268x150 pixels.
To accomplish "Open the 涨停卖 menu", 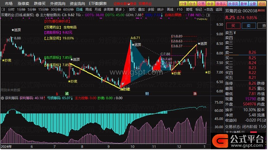I will coord(23,4).
